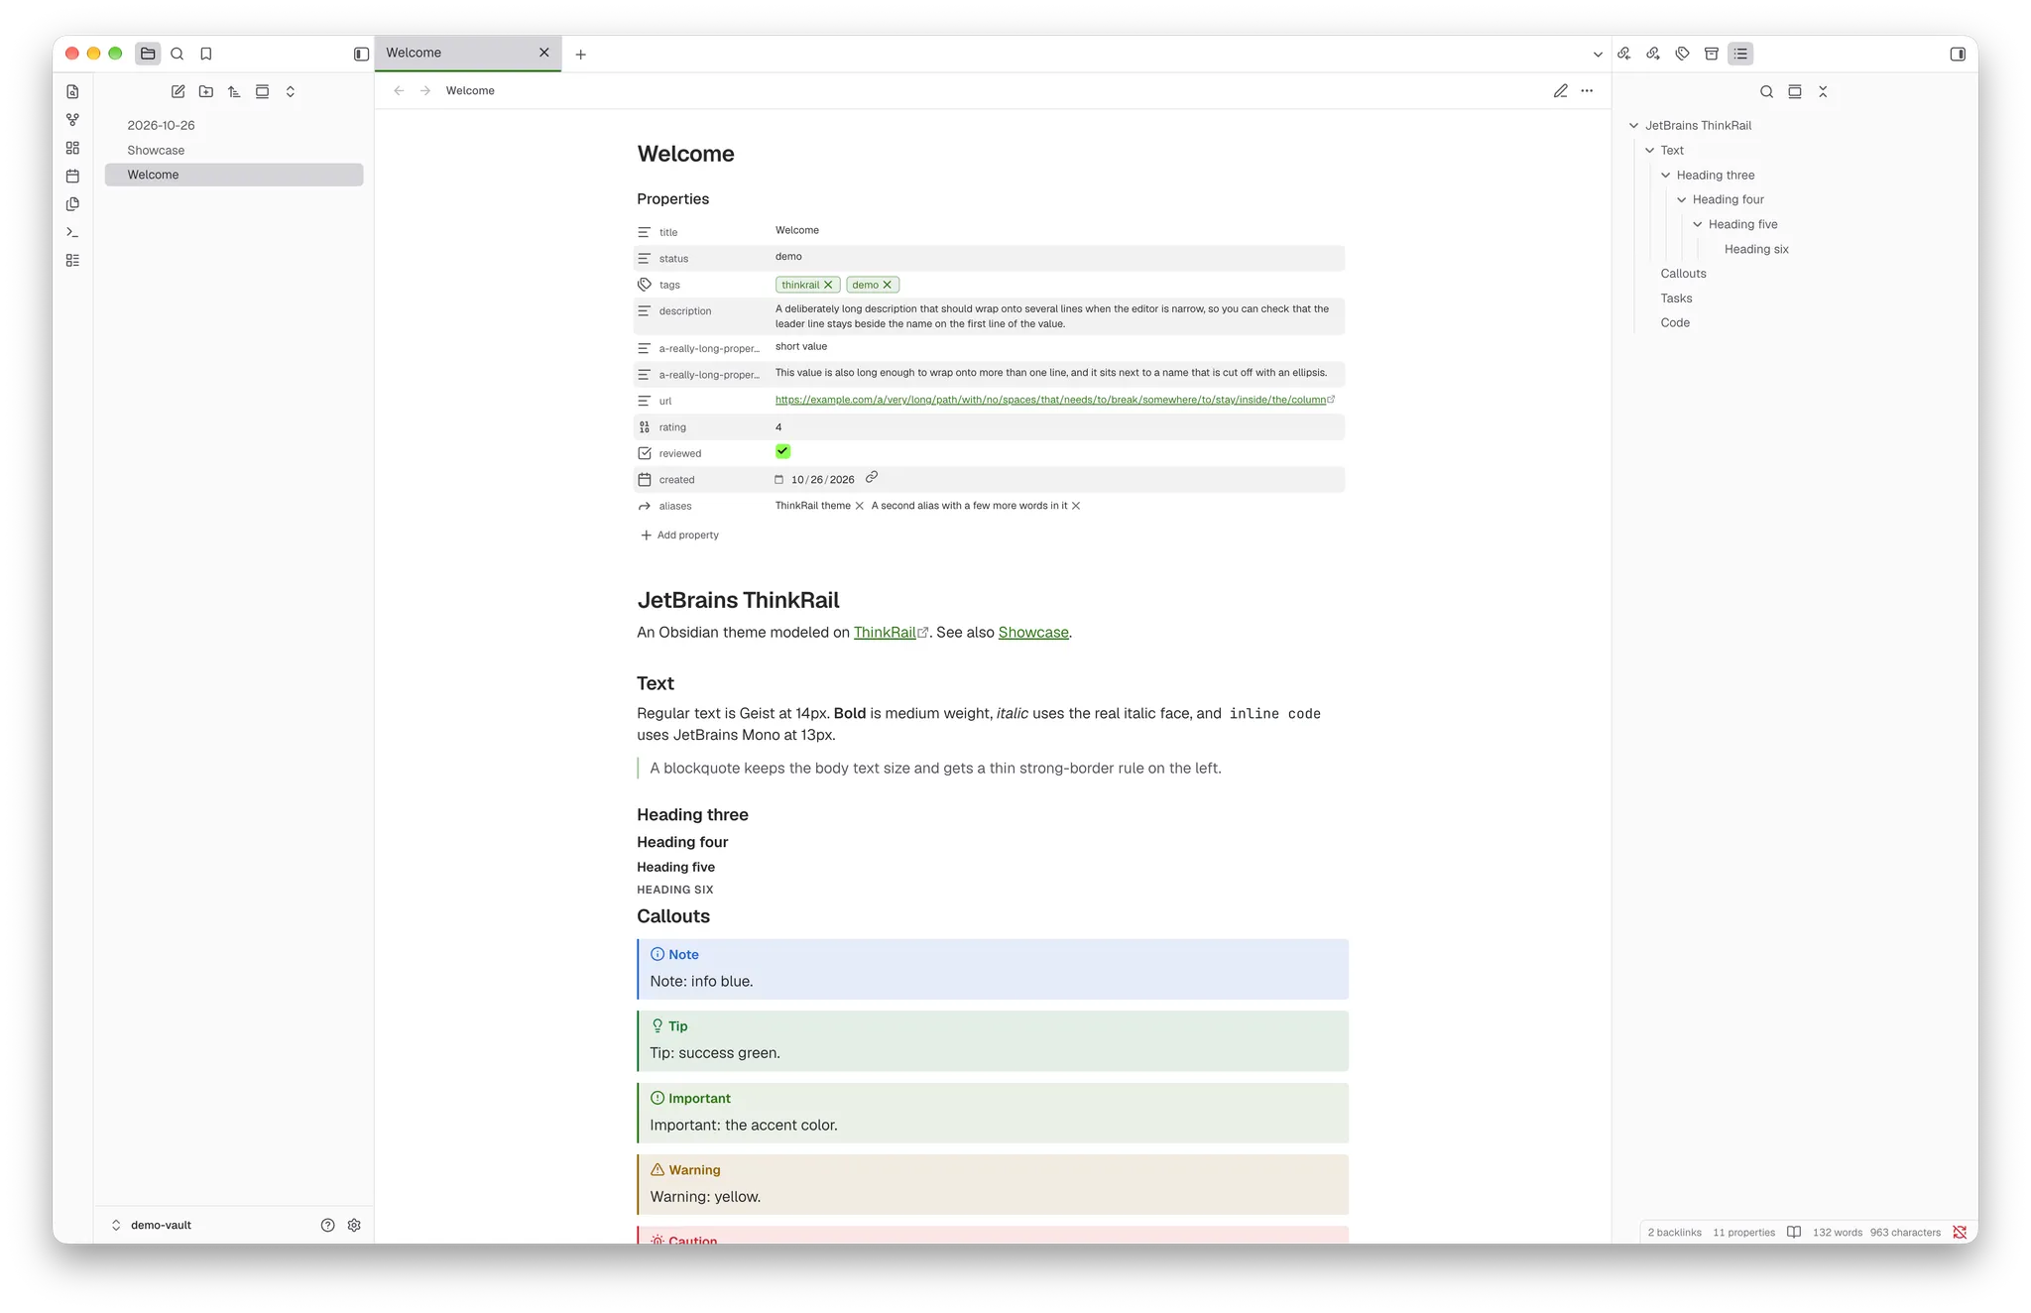Create a new folder in file explorer

206,91
